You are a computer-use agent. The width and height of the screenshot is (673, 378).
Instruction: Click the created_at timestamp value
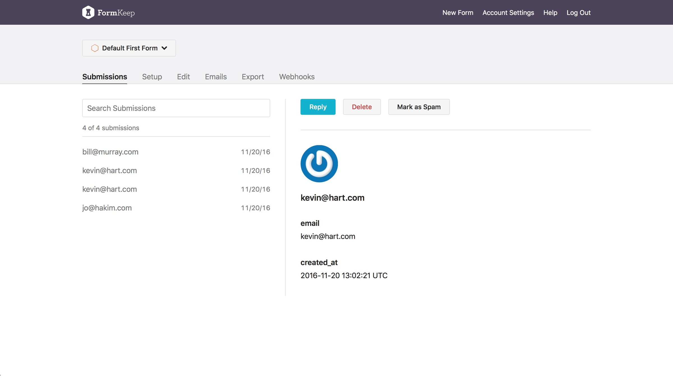344,276
